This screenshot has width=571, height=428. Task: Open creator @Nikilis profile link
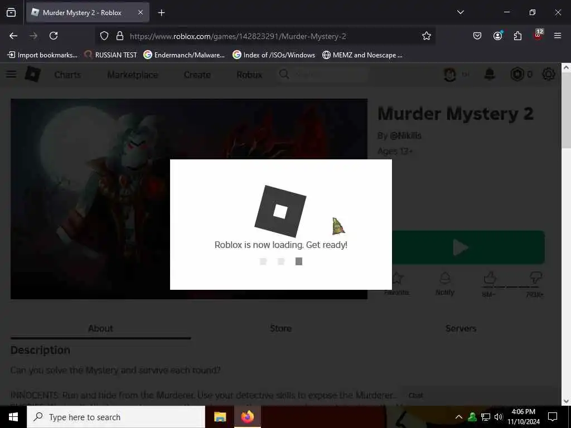tap(406, 136)
